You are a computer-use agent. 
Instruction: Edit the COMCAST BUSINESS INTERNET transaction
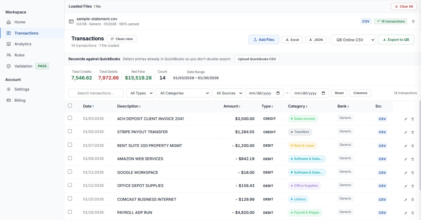coord(406,200)
